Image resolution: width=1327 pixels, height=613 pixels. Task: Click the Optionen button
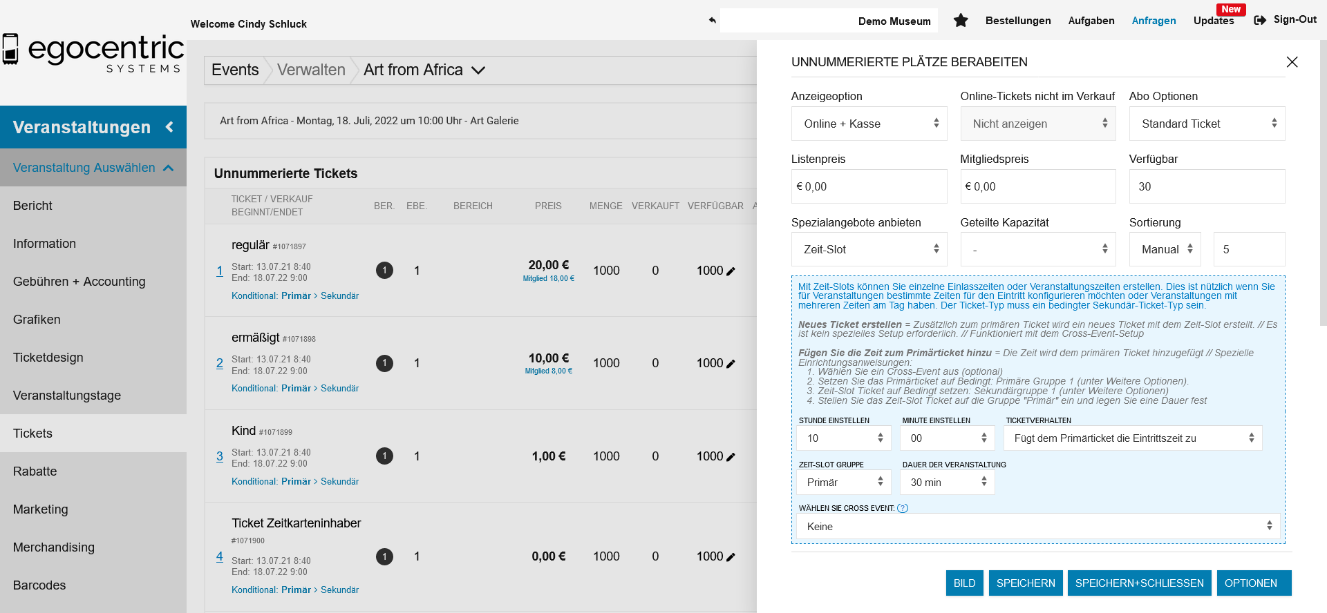[x=1250, y=583]
